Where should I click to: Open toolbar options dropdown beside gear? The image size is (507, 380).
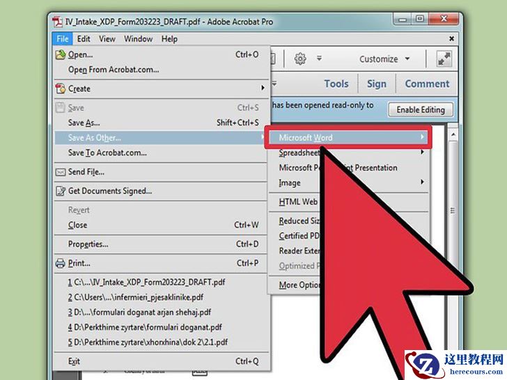click(x=319, y=58)
